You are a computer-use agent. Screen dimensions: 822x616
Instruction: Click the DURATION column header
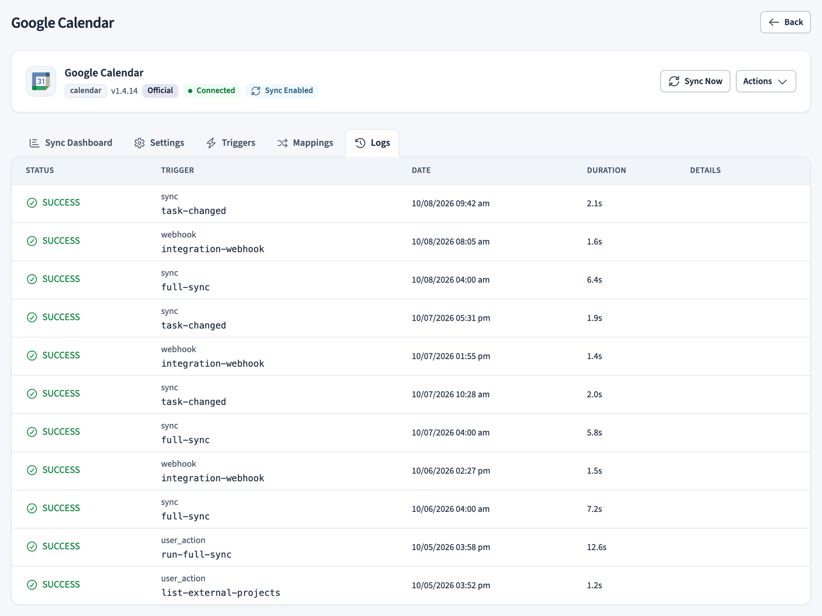607,171
